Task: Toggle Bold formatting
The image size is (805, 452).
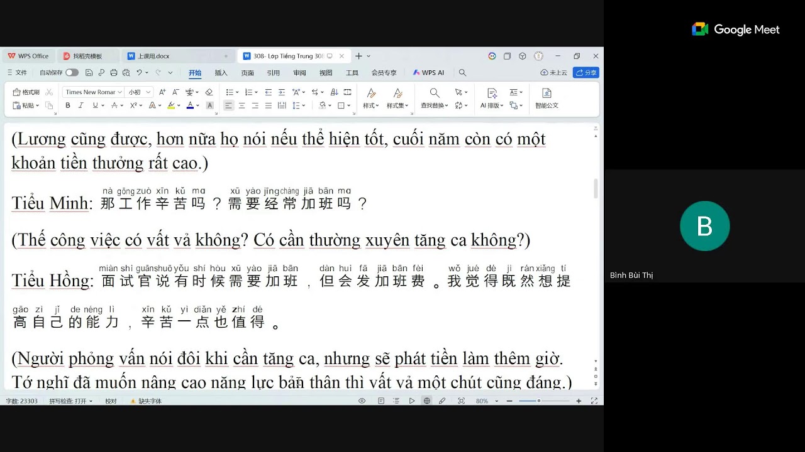Action: [x=68, y=105]
